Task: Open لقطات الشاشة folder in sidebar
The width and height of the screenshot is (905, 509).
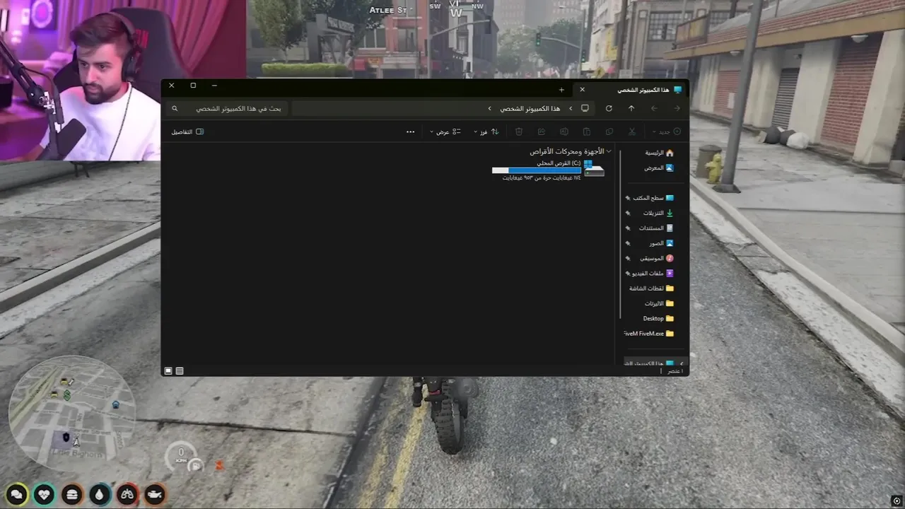Action: click(x=651, y=288)
